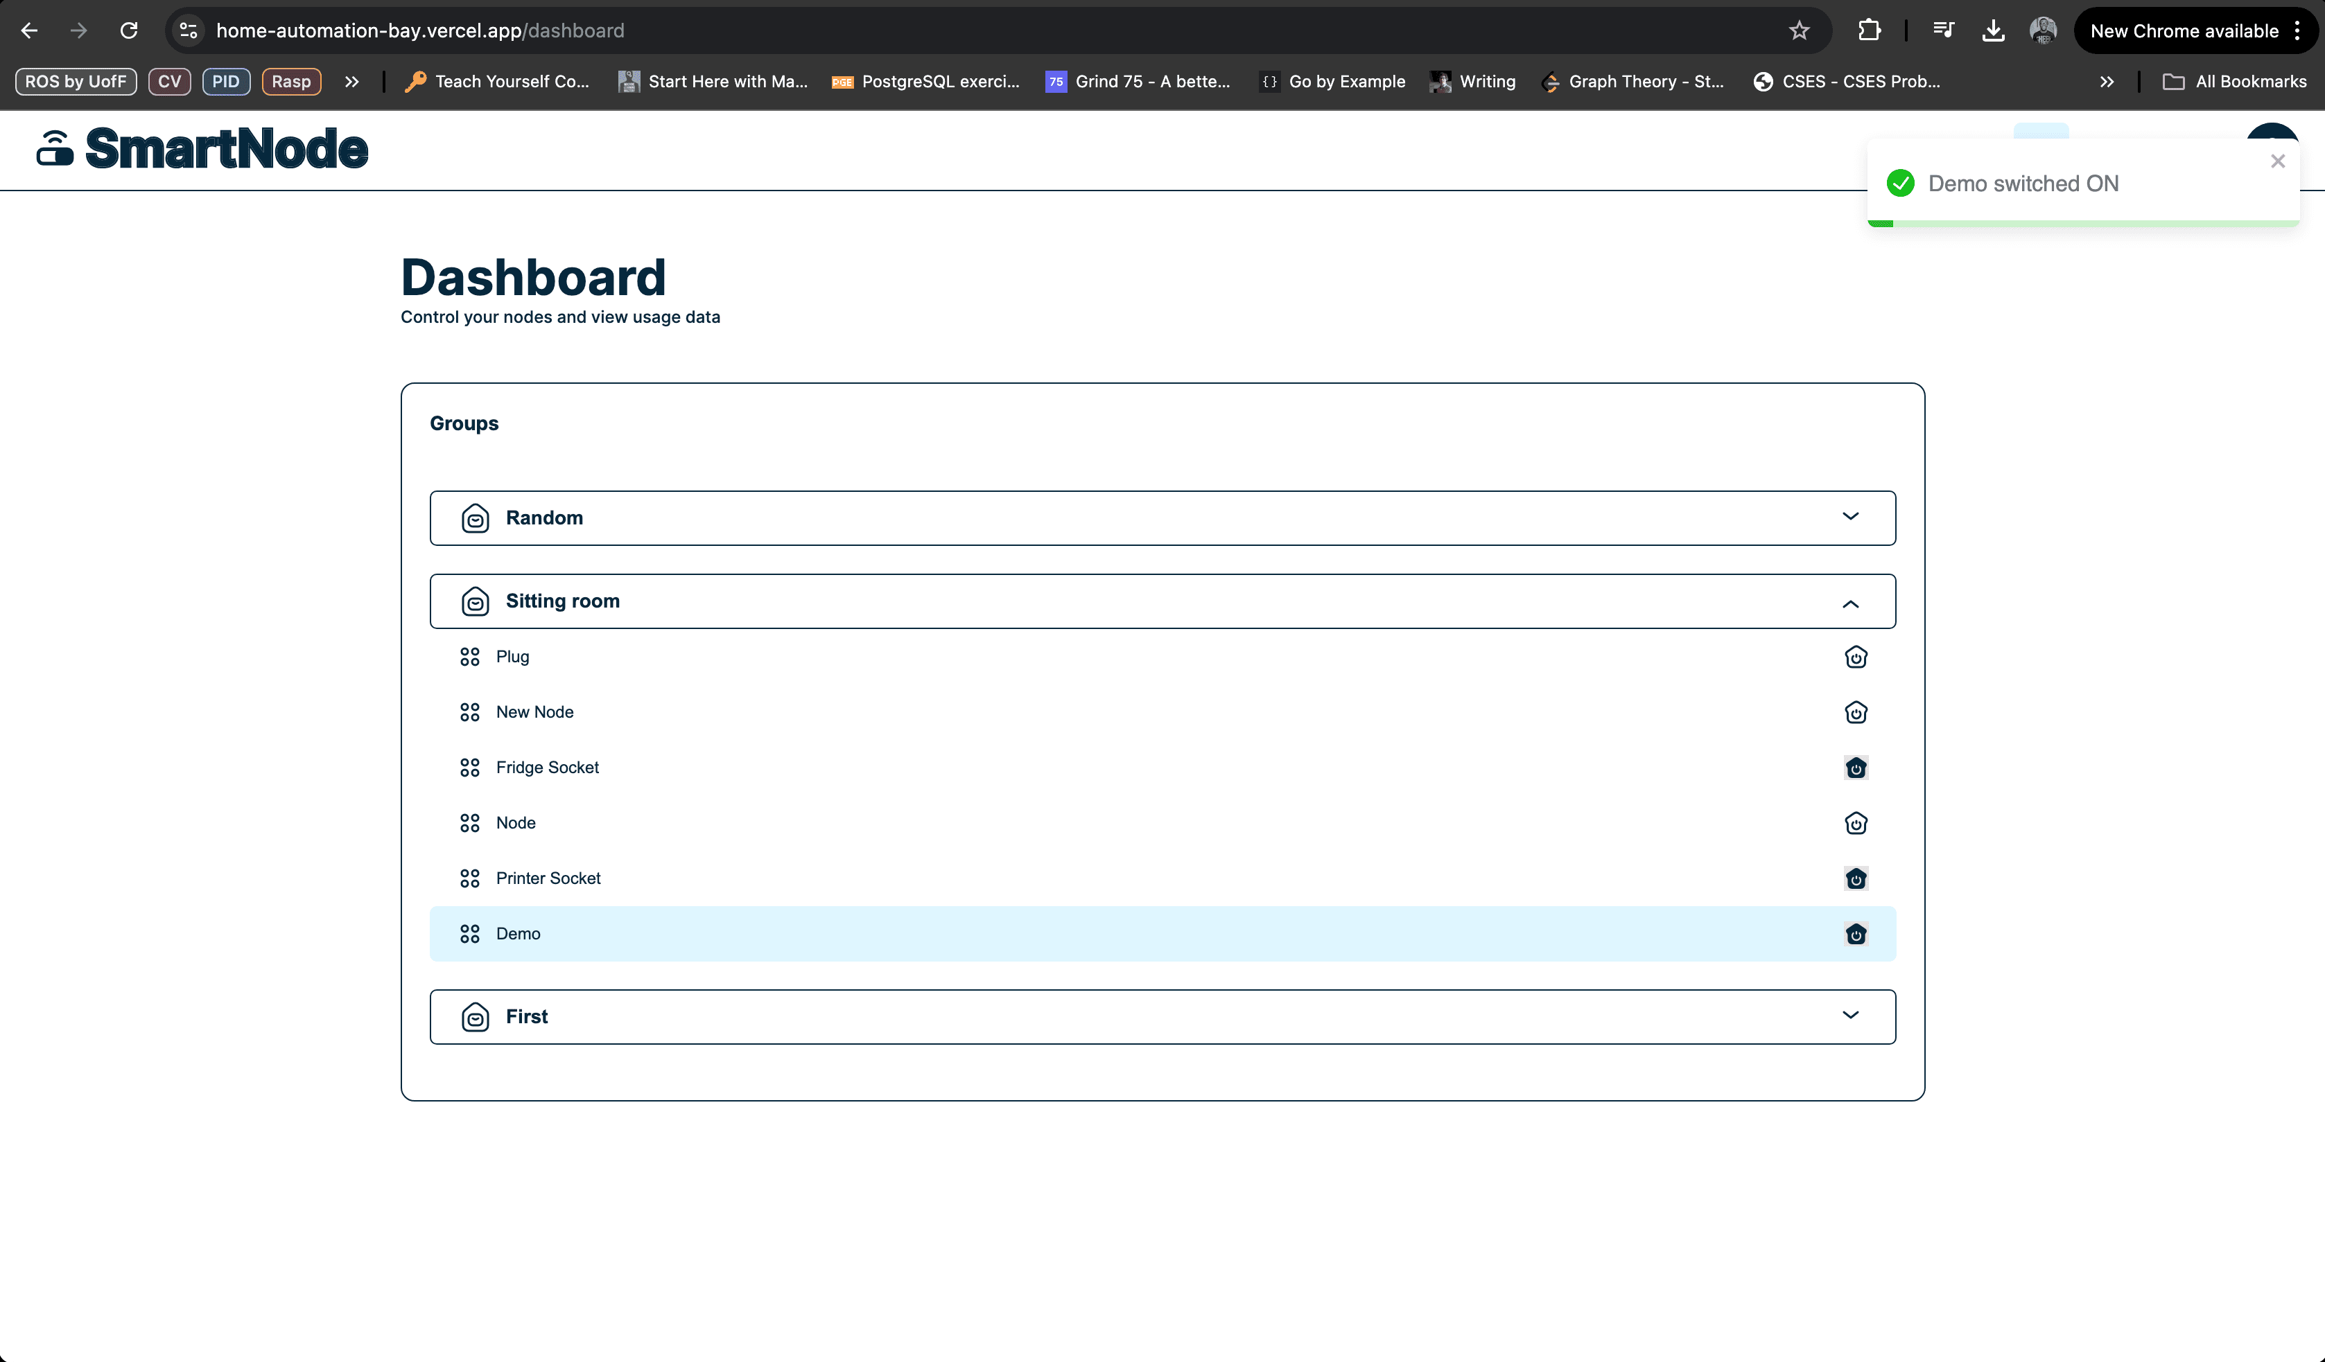Turn off the Demo node power
The image size is (2325, 1362).
(1856, 934)
